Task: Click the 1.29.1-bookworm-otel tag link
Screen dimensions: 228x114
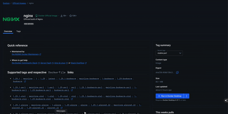Action: coord(91,96)
